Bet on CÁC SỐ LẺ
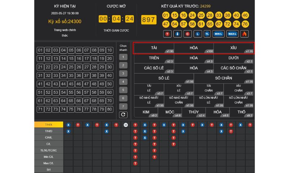The height and width of the screenshot is (173, 289). click(x=154, y=68)
